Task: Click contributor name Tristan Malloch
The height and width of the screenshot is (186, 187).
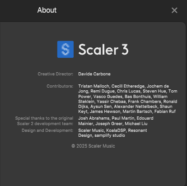Action: click(x=93, y=86)
